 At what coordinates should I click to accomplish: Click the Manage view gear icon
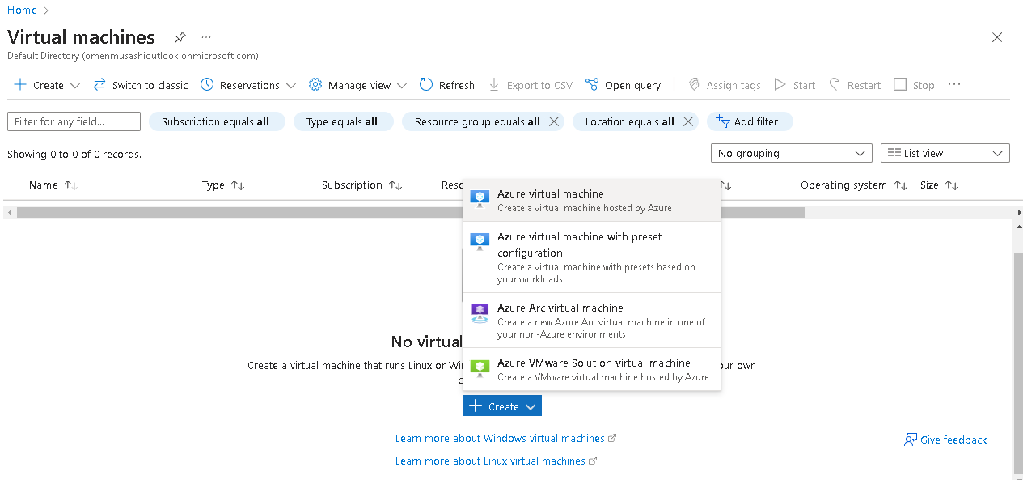pos(315,84)
